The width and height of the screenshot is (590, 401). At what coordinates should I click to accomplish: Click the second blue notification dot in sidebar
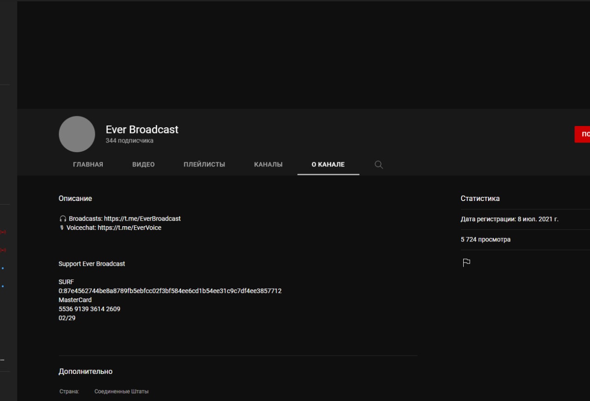pos(3,286)
